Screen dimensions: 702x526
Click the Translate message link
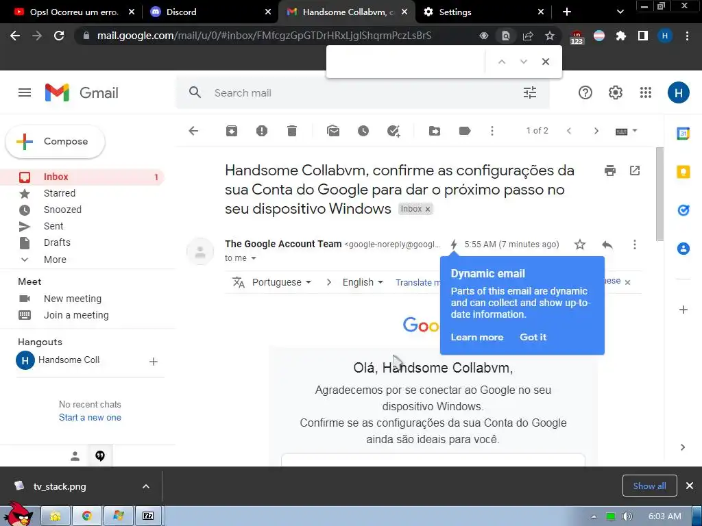coord(417,282)
